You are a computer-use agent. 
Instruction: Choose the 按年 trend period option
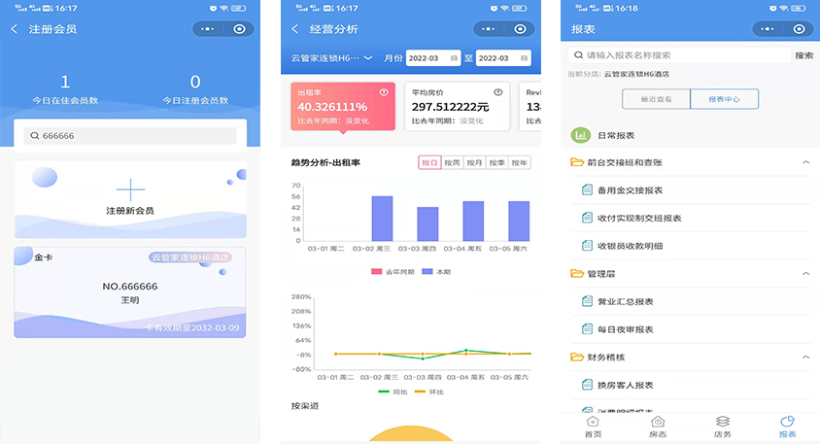click(520, 163)
